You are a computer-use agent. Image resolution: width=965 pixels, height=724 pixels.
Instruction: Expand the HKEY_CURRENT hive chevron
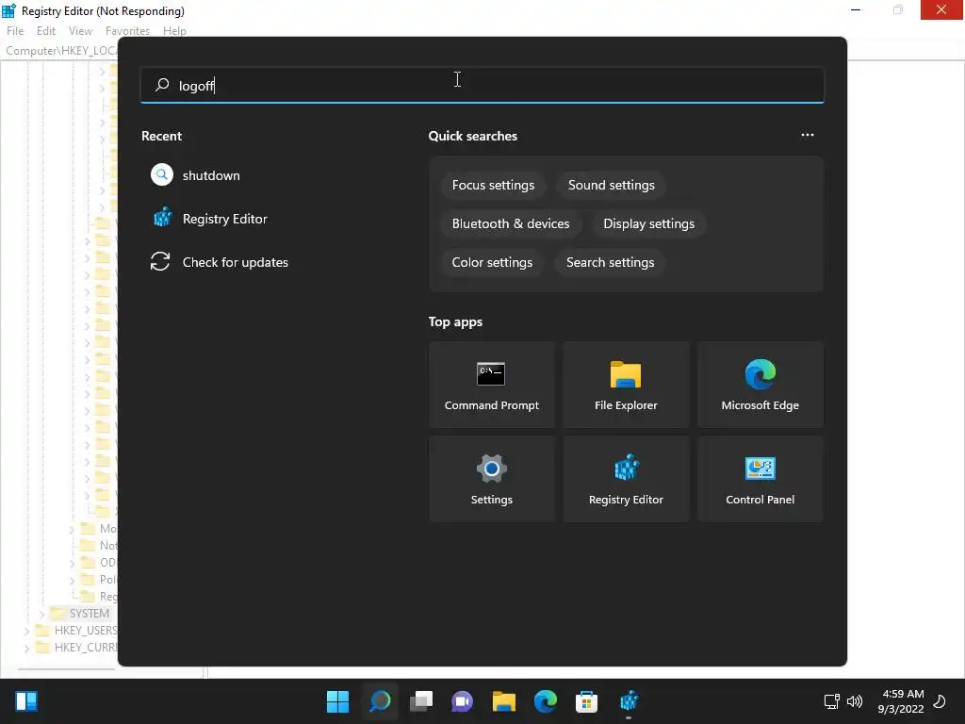click(x=27, y=648)
